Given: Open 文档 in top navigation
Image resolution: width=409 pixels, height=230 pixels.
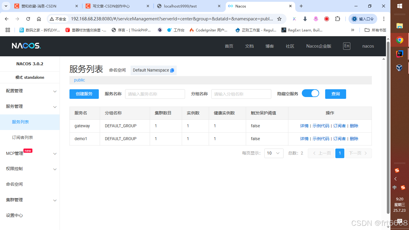Looking at the screenshot, I should click(249, 46).
